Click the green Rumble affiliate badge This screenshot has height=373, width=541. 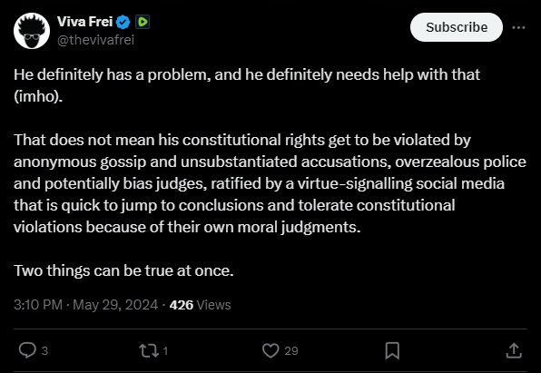143,22
